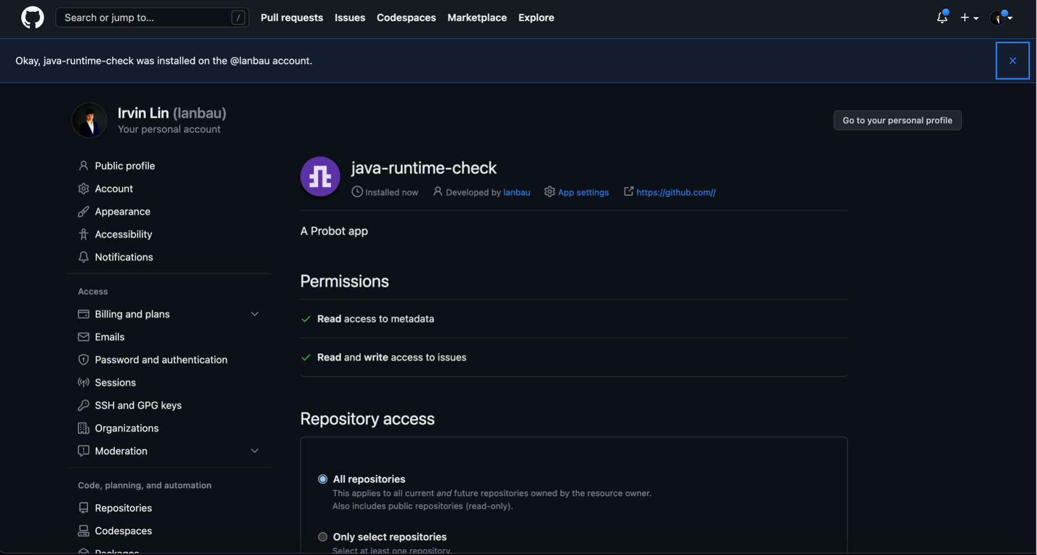
Task: Open Marketplace in top navigation
Action: coord(477,17)
